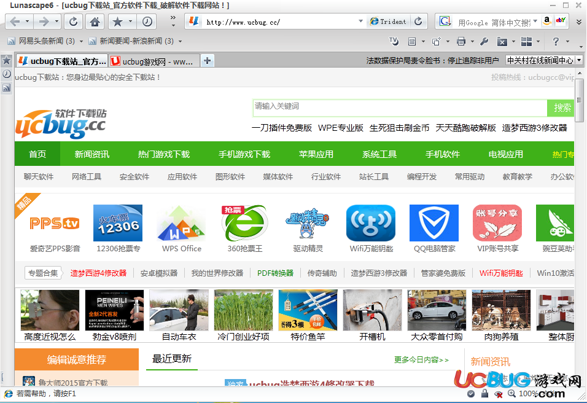
Task: Open the 聊天软件 category link
Action: pos(39,177)
